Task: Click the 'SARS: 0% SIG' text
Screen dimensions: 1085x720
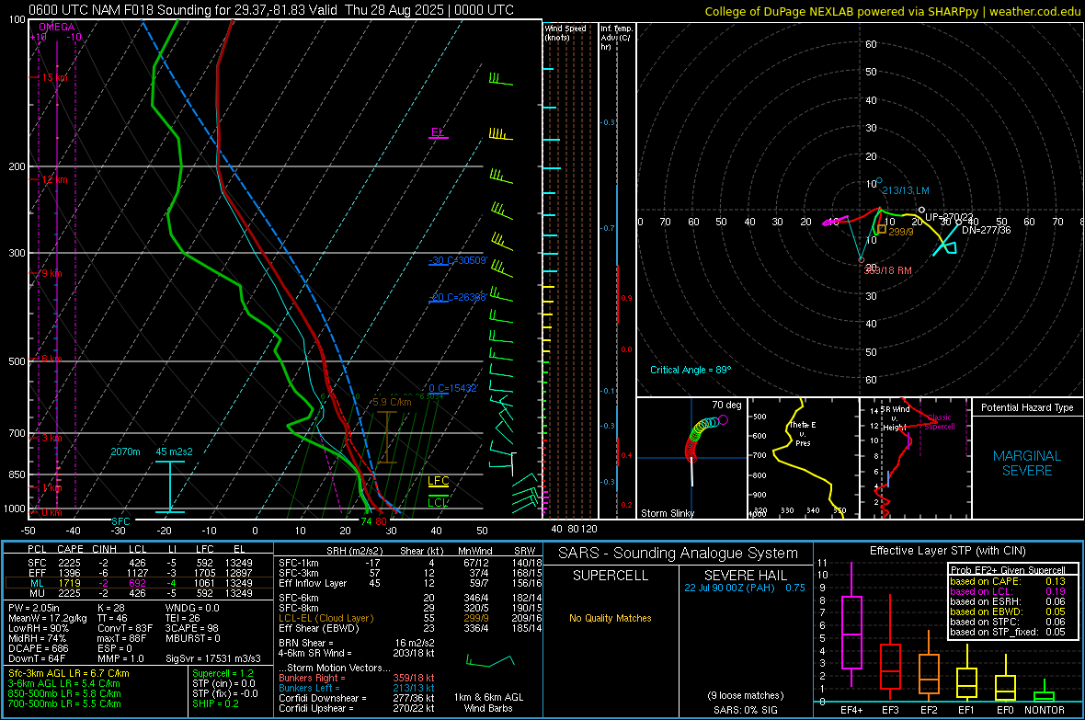Action: coord(745,710)
